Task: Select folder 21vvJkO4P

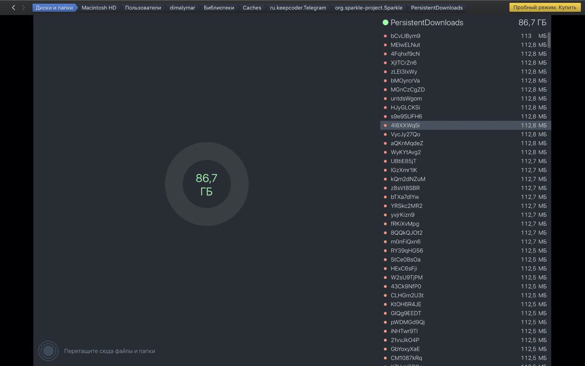Action: pyautogui.click(x=466, y=340)
